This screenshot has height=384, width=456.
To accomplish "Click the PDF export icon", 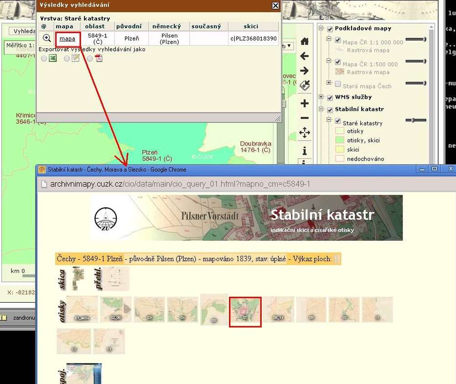I will (x=99, y=58).
